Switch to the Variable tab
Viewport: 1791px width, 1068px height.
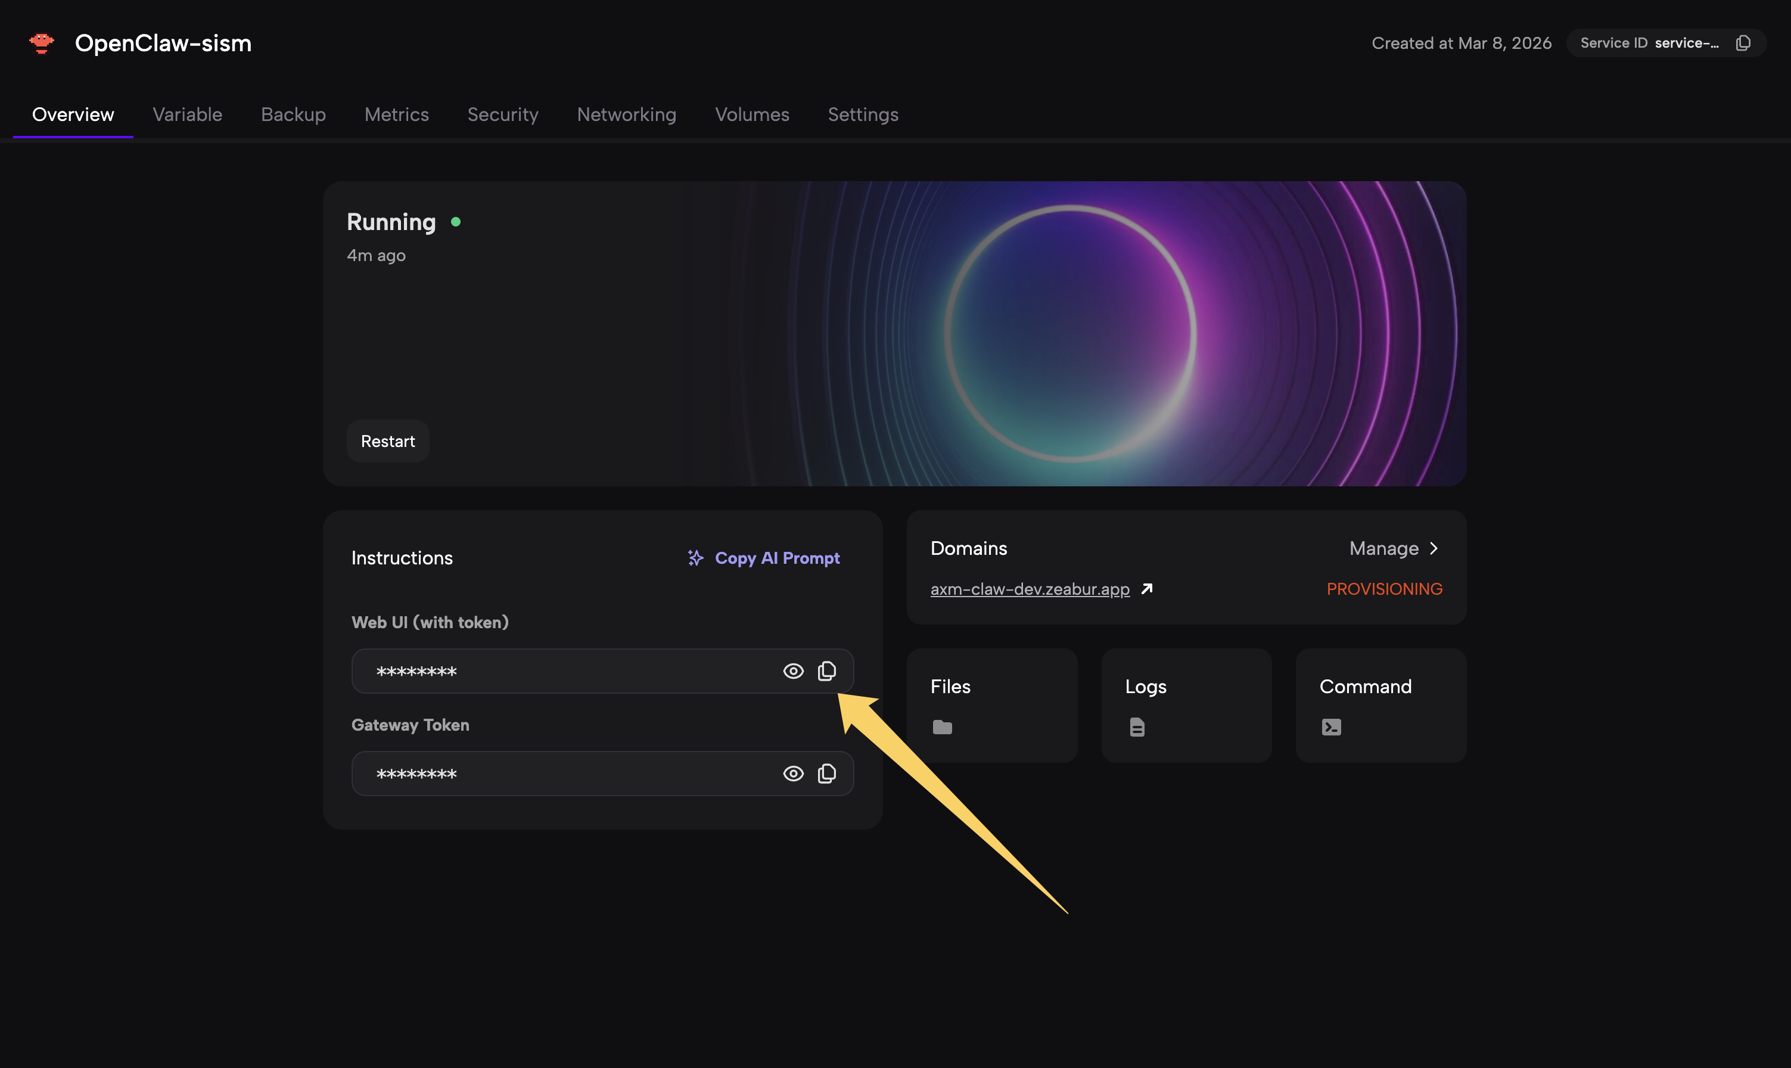187,114
